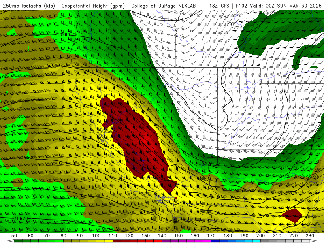This screenshot has height=243, width=324.
Task: Click the 50 value on the color scale
Action: (14, 236)
